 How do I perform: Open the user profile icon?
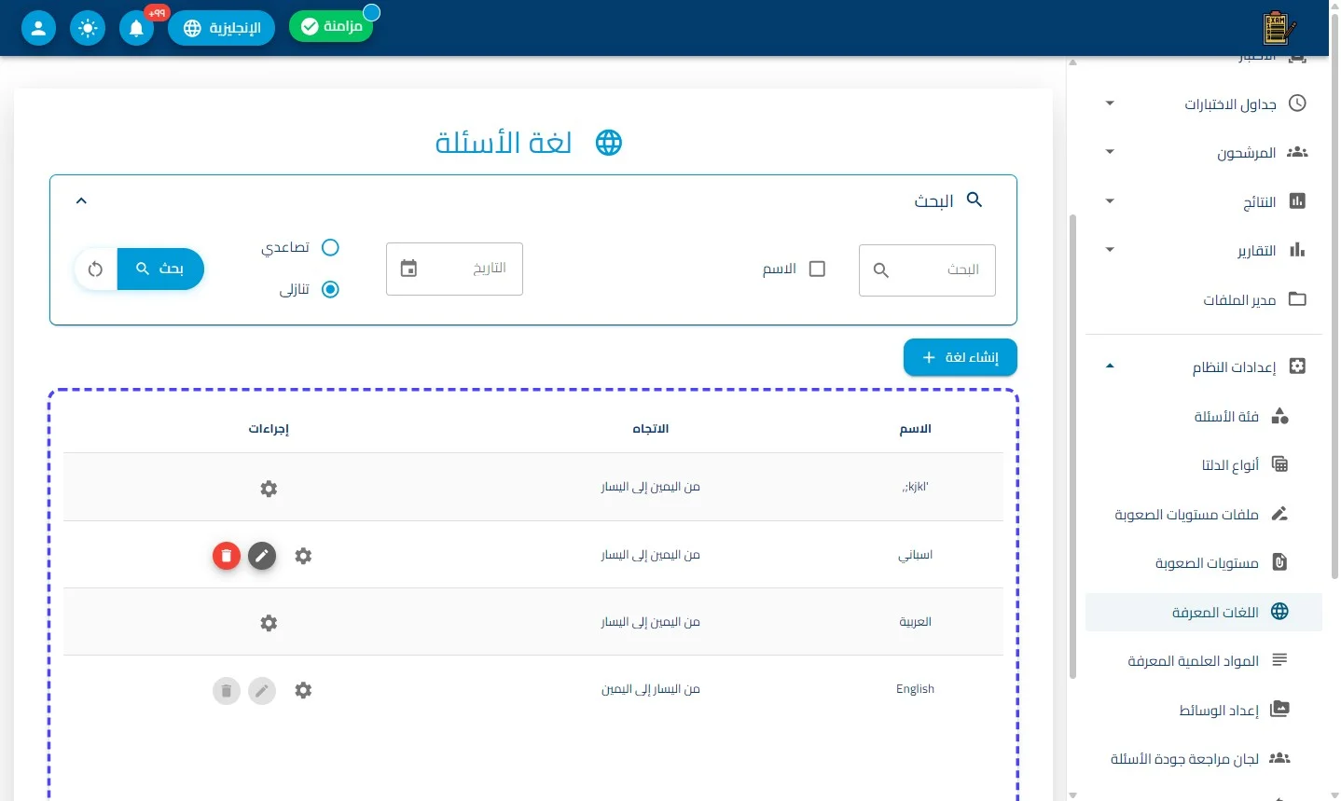(x=38, y=28)
